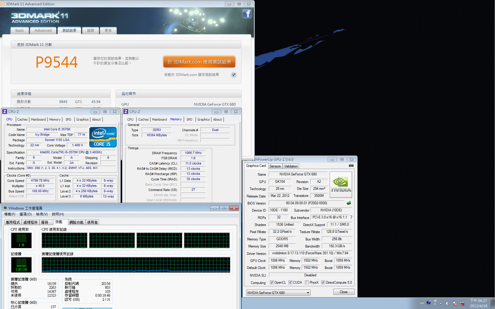The image size is (495, 309).
Task: Click the Facebook icon in 3DMark
Action: pos(247,14)
